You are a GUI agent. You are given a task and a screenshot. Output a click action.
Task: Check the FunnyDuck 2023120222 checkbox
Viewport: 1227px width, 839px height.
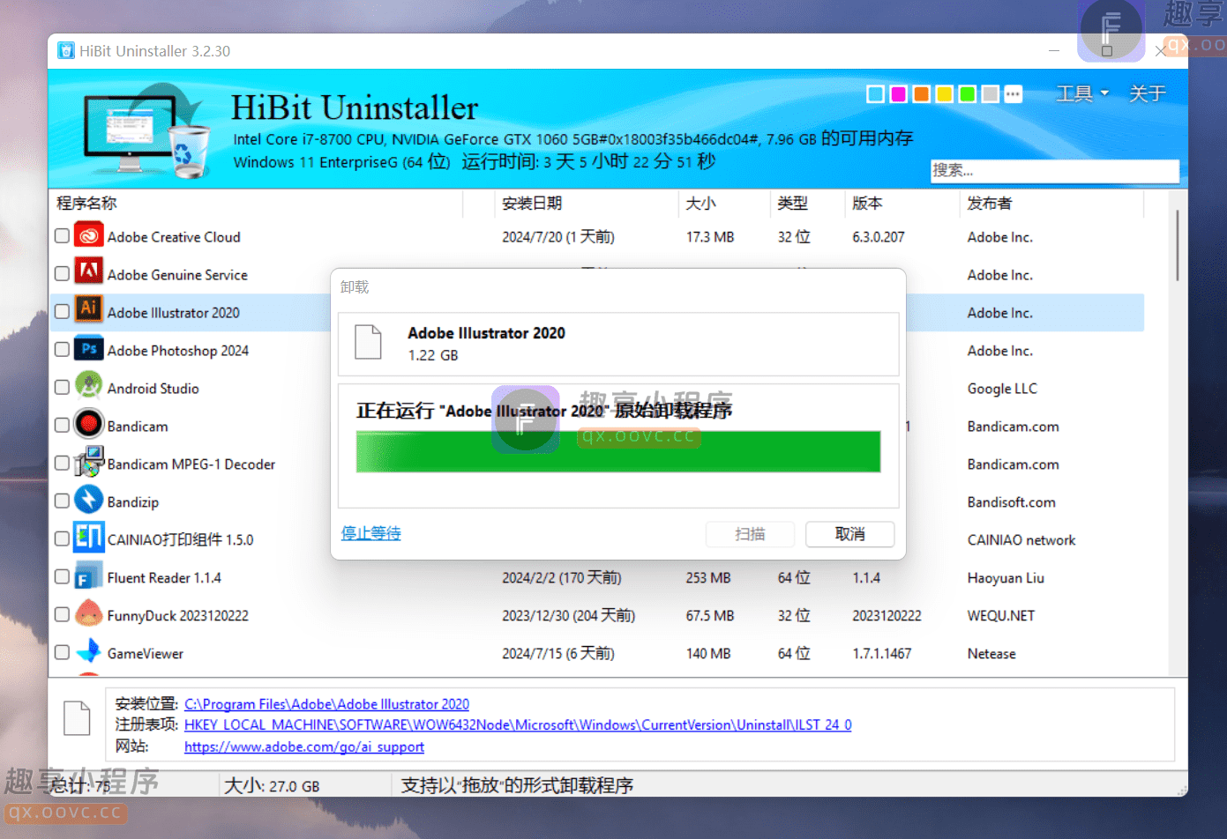[x=62, y=614]
